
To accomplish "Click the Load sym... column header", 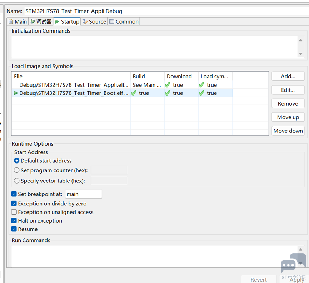I will point(216,76).
